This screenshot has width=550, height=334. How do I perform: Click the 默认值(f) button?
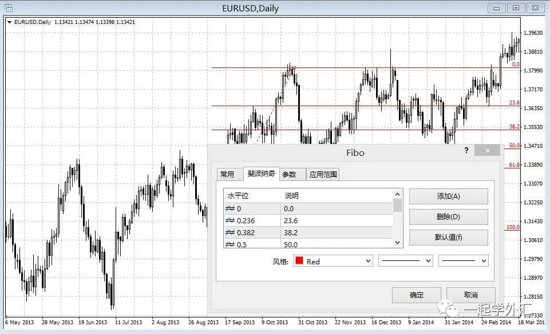pos(448,238)
